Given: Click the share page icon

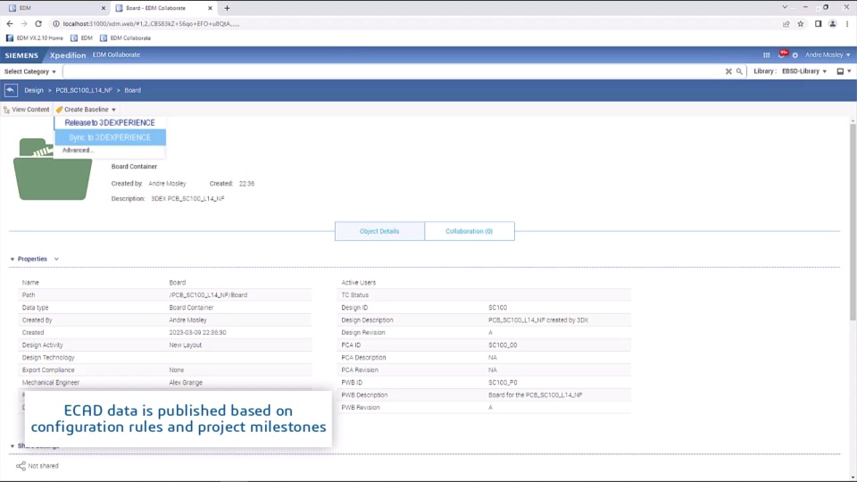Looking at the screenshot, I should (x=786, y=23).
